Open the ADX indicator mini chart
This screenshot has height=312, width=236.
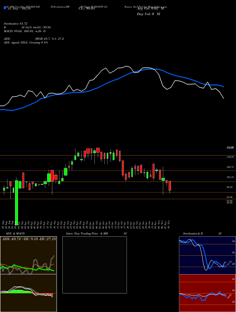click(x=28, y=255)
